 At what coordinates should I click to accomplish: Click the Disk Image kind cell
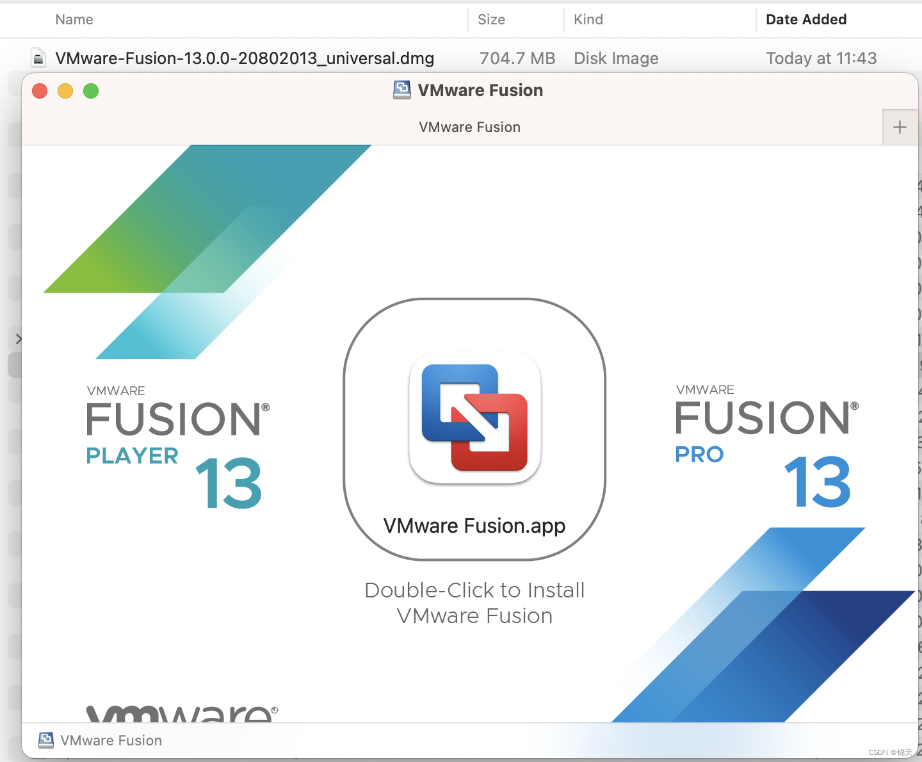click(x=616, y=58)
